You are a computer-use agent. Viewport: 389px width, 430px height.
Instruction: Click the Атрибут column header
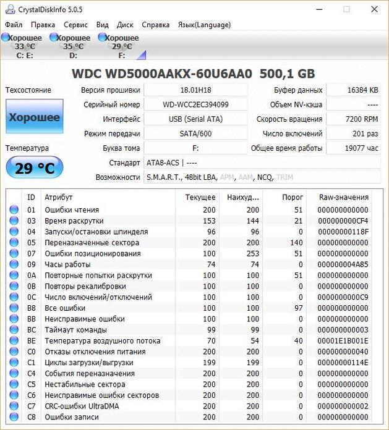point(108,197)
